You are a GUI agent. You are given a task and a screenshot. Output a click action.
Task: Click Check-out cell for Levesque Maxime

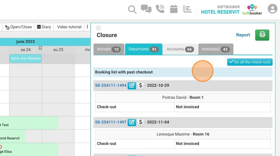pos(135,144)
